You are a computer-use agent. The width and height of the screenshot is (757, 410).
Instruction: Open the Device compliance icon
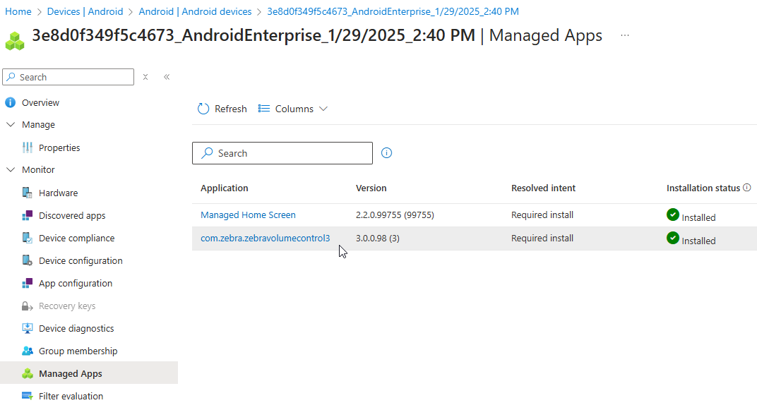28,239
